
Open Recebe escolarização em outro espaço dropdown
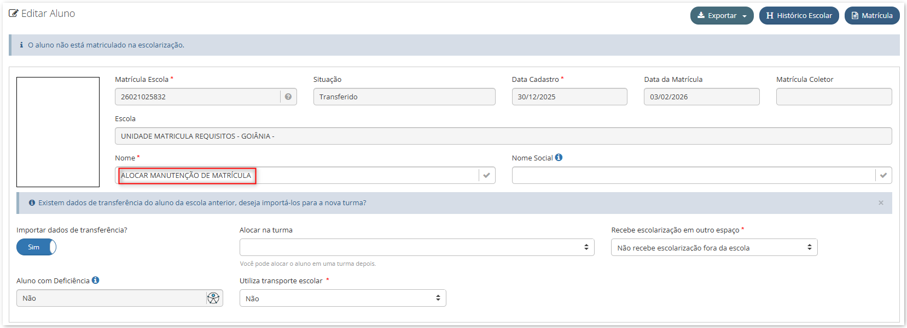click(714, 247)
